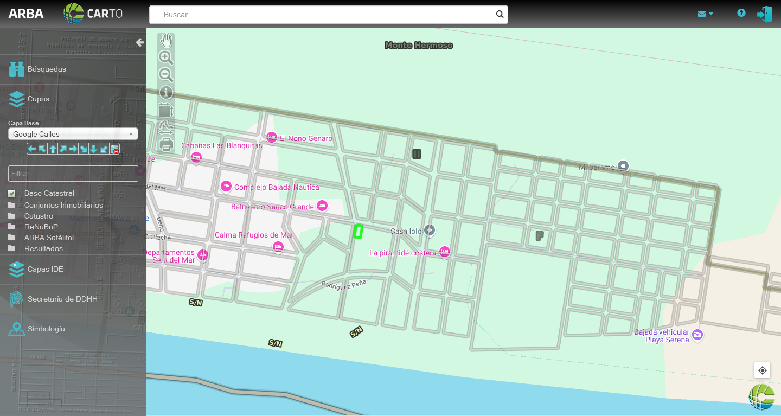Click the print map icon

166,144
